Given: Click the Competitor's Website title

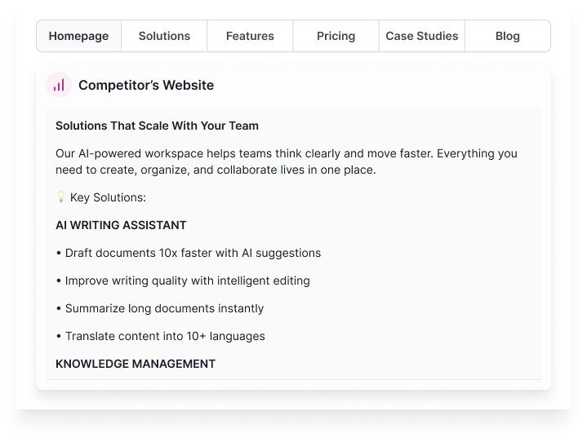Looking at the screenshot, I should [x=146, y=85].
